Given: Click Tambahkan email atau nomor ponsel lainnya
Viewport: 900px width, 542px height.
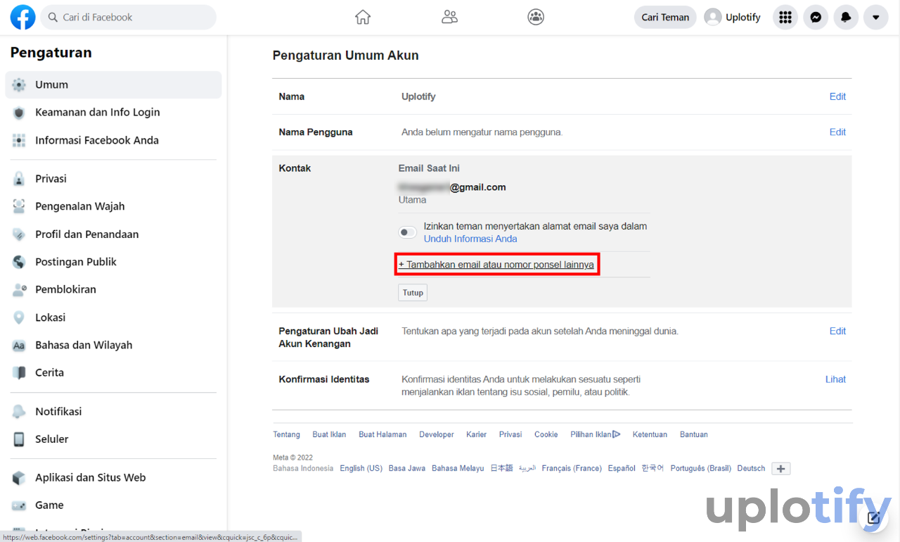Looking at the screenshot, I should point(496,265).
